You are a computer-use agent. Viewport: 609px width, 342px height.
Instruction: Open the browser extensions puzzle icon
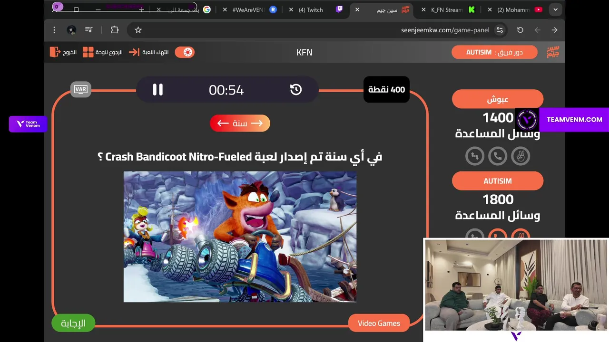[x=114, y=30]
